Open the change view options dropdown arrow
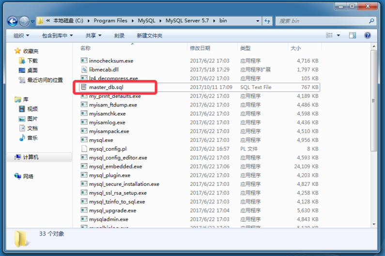The image size is (385, 256). (x=339, y=35)
